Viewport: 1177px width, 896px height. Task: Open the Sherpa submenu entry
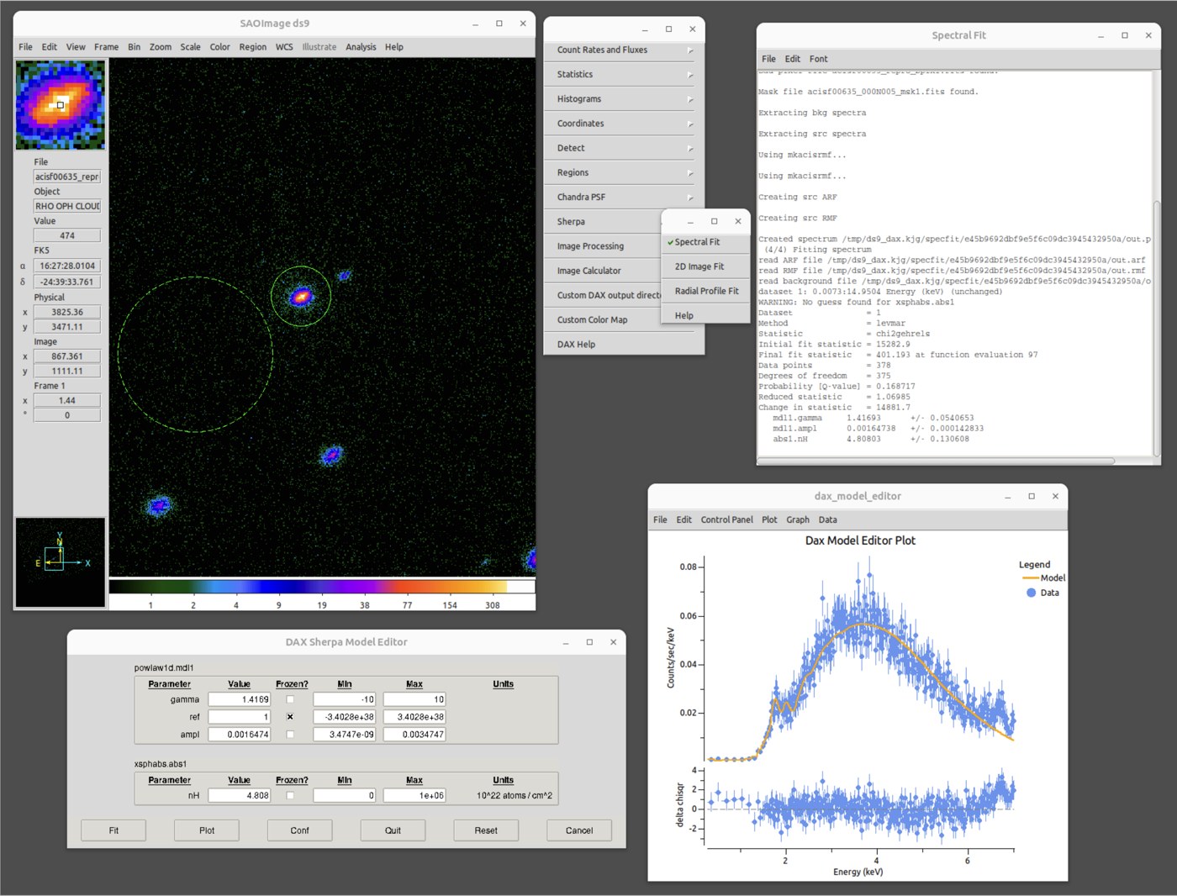(603, 222)
